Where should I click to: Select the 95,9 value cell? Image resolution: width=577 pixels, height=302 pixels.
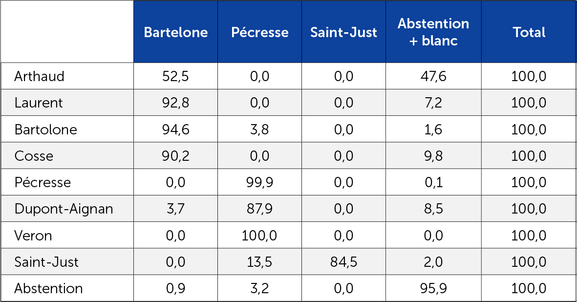[433, 288]
